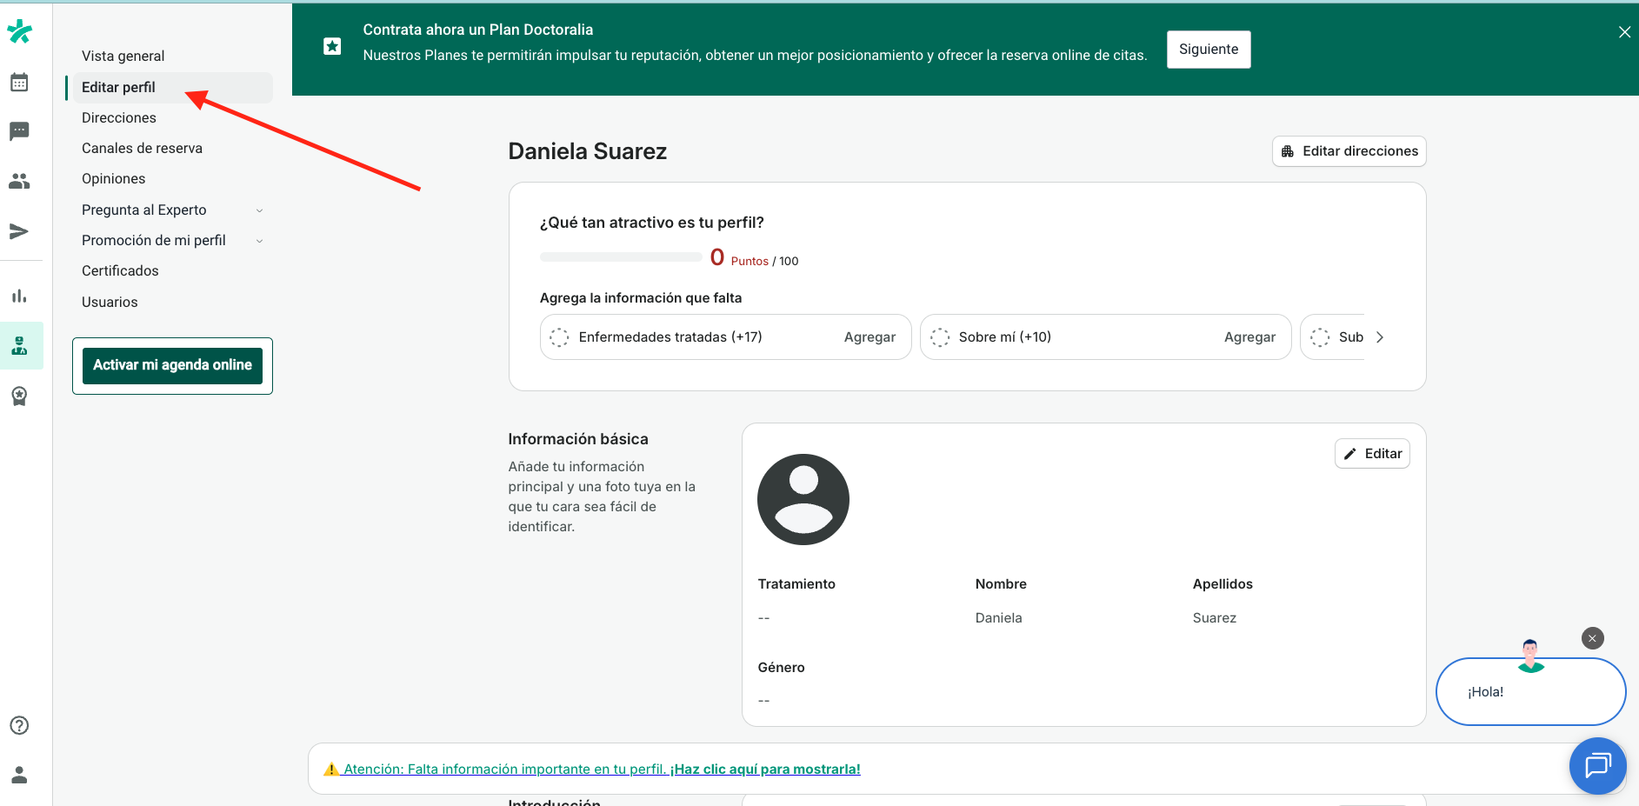Viewport: 1639px width, 806px height.
Task: Open the statistics bar chart icon
Action: coord(19,296)
